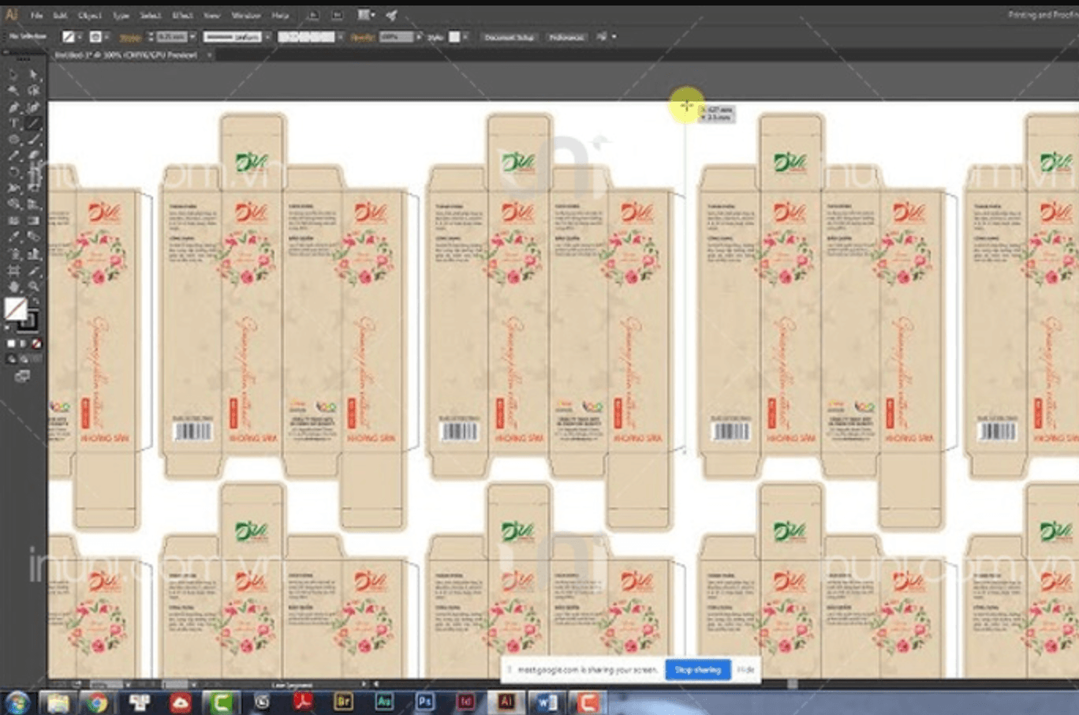Set paint mode to Color
This screenshot has width=1079, height=715.
11,343
